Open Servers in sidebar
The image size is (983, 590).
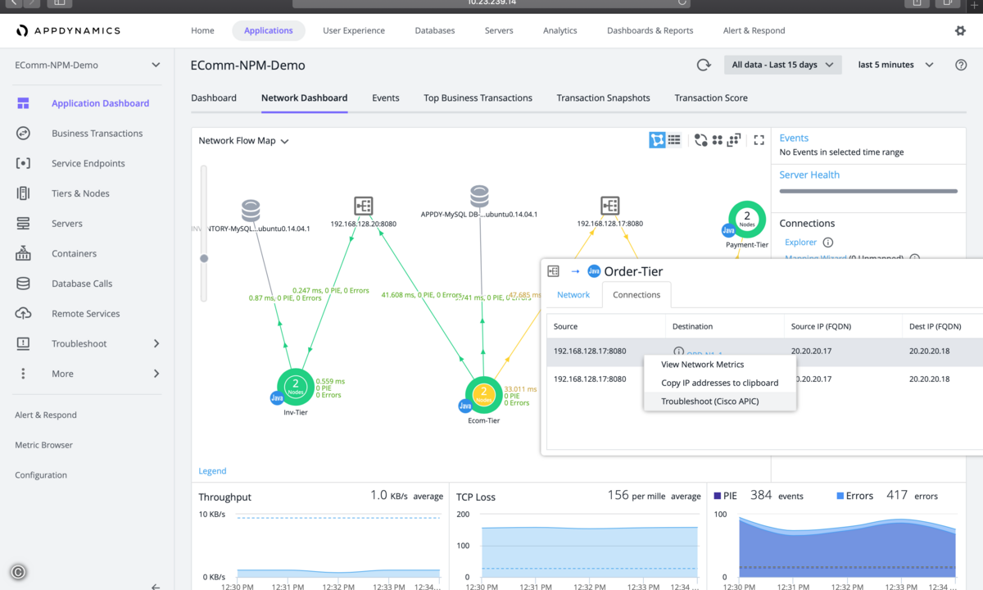(67, 224)
